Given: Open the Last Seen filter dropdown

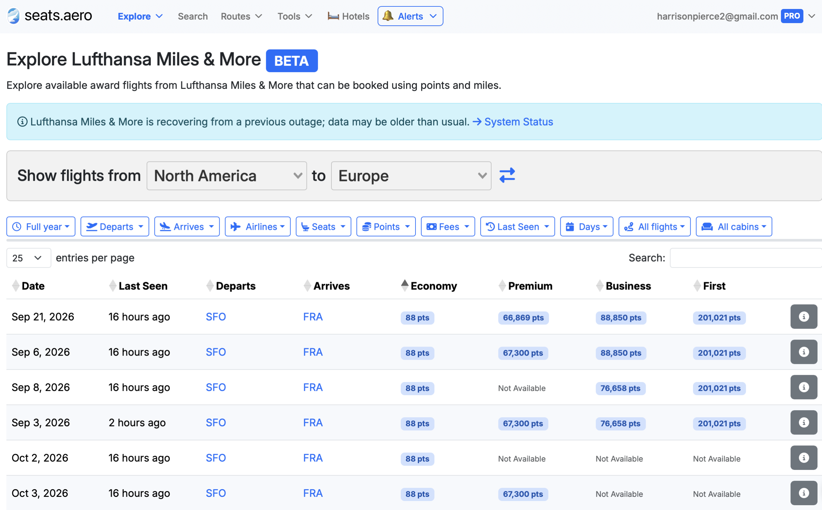Looking at the screenshot, I should (x=518, y=227).
